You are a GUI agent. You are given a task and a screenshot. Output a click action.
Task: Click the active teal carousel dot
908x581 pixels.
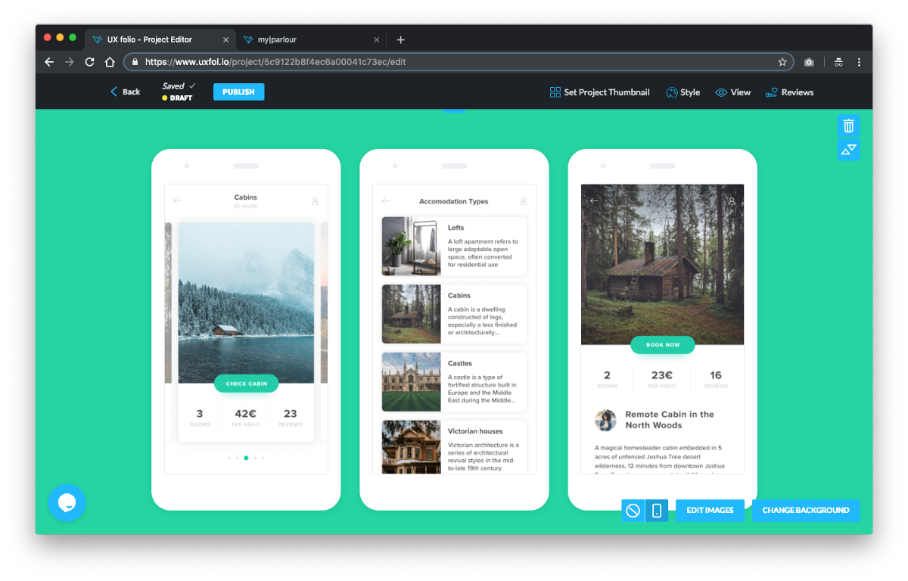(x=246, y=458)
